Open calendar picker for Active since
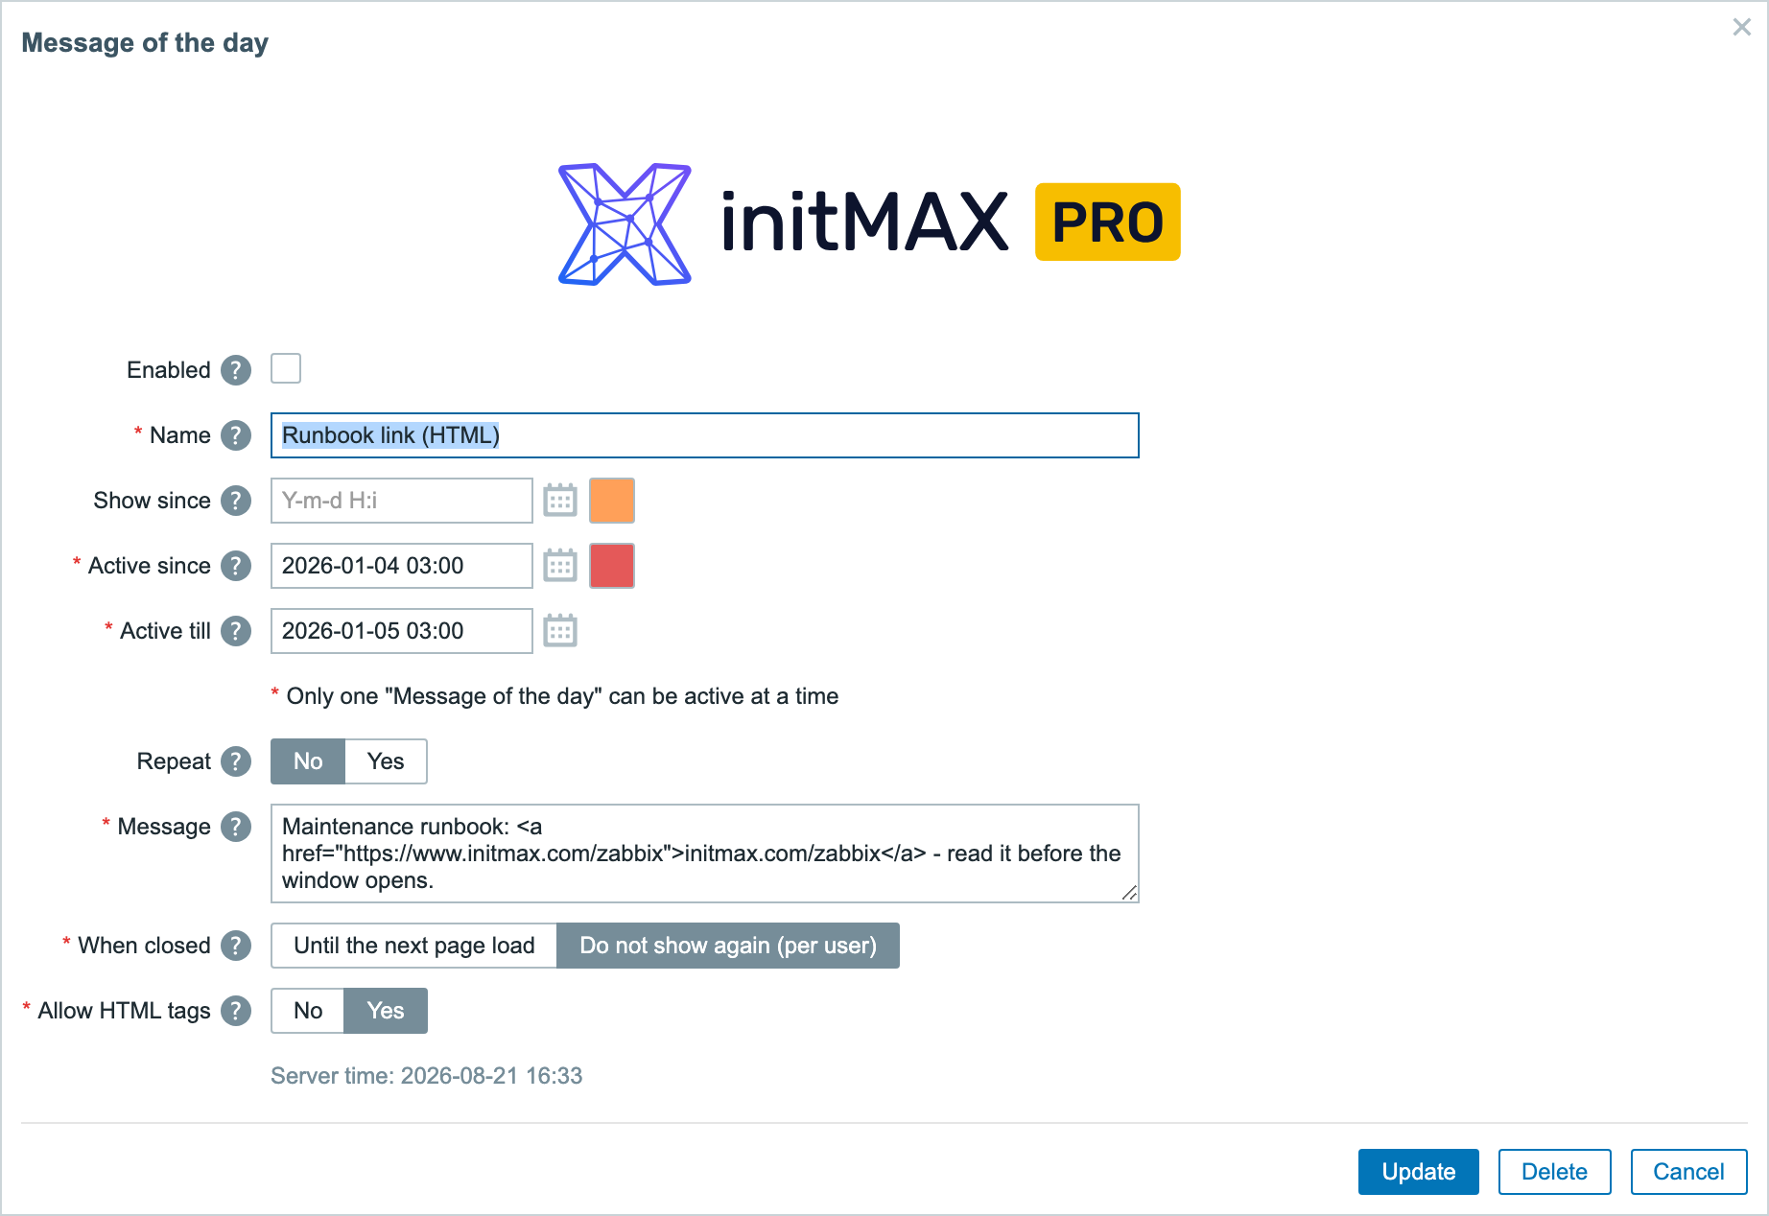1769x1216 pixels. coord(560,566)
